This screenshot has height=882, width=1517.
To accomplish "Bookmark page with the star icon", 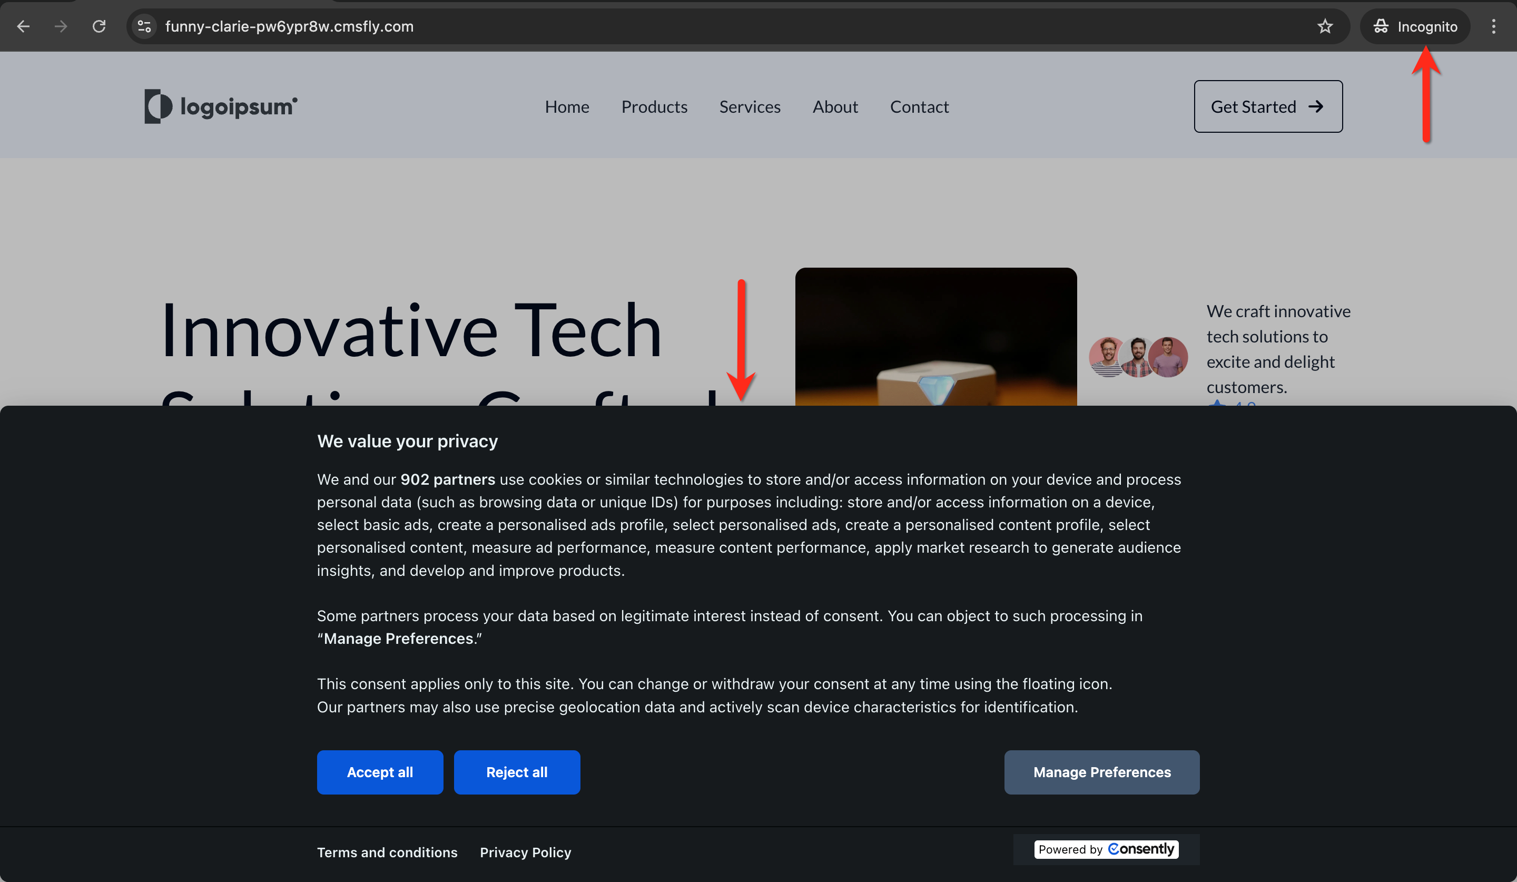I will pyautogui.click(x=1325, y=26).
